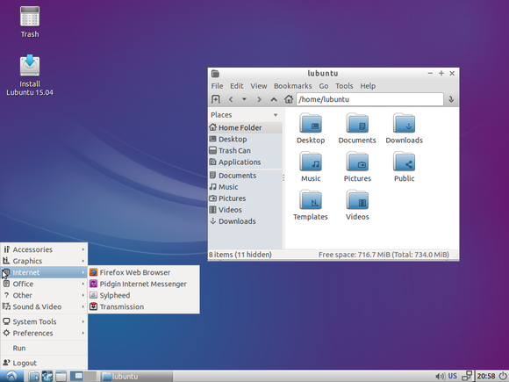Launch Transmission from Internet submenu
This screenshot has height=382, width=509.
(144, 306)
